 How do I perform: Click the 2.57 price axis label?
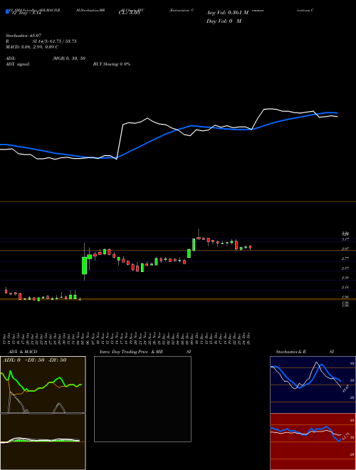345,268
